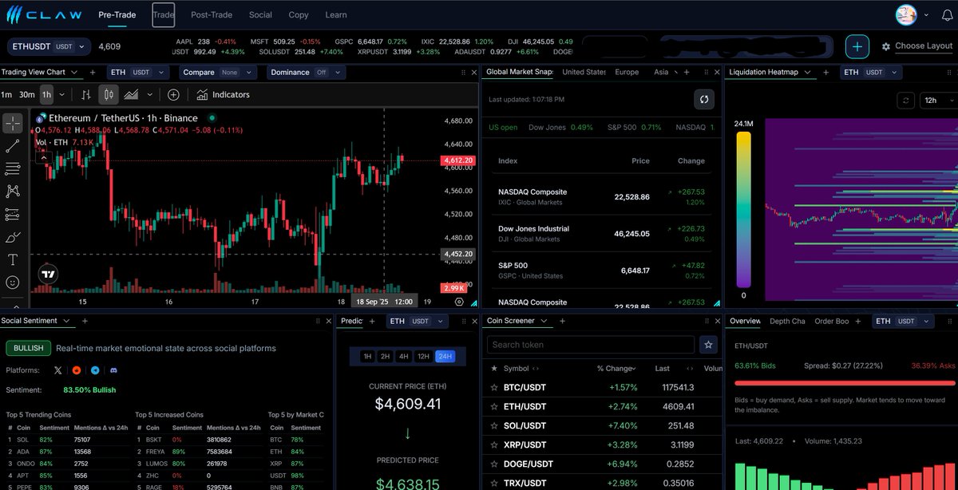Click the Search token input field
Screen dimensions: 958x490
[591, 345]
